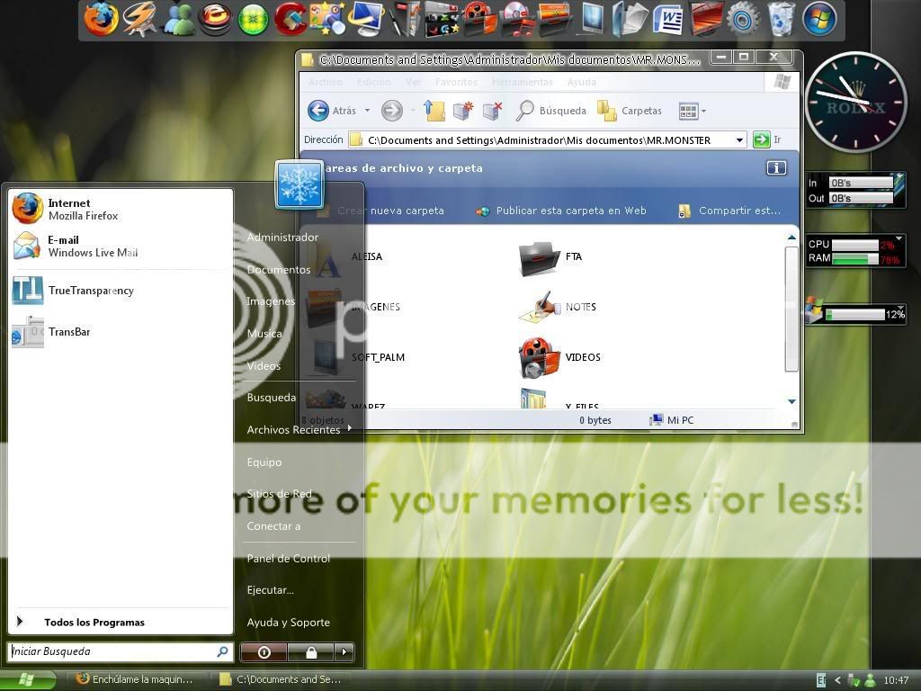Open Microsoft Word from the dock

point(668,19)
